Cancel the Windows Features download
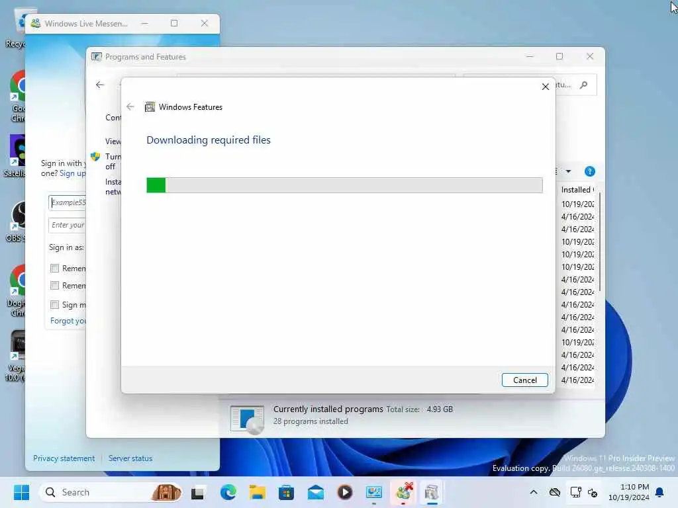This screenshot has width=678, height=508. (524, 380)
